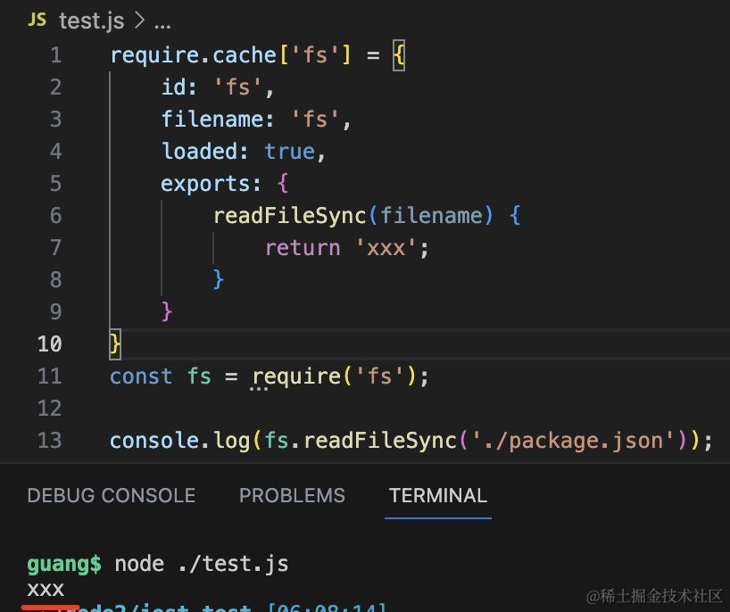
Task: Click the true value after loaded
Action: click(x=289, y=152)
